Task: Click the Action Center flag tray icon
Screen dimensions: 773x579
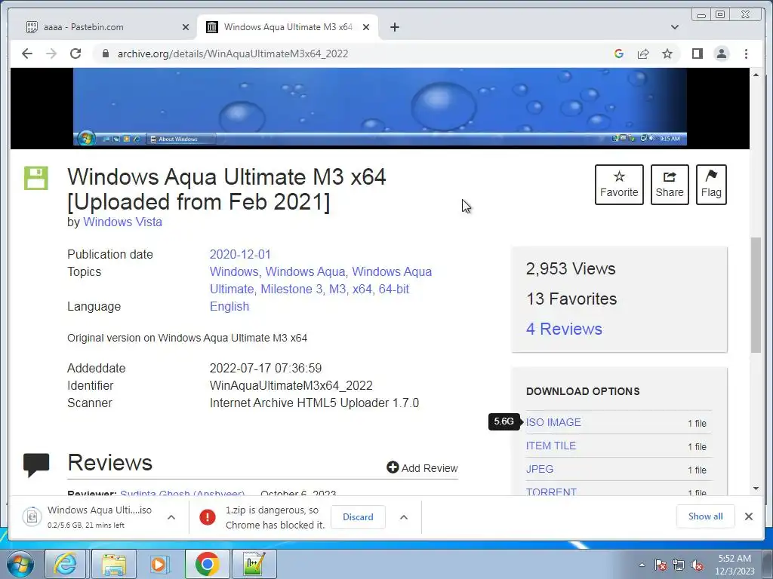Action: 660,565
